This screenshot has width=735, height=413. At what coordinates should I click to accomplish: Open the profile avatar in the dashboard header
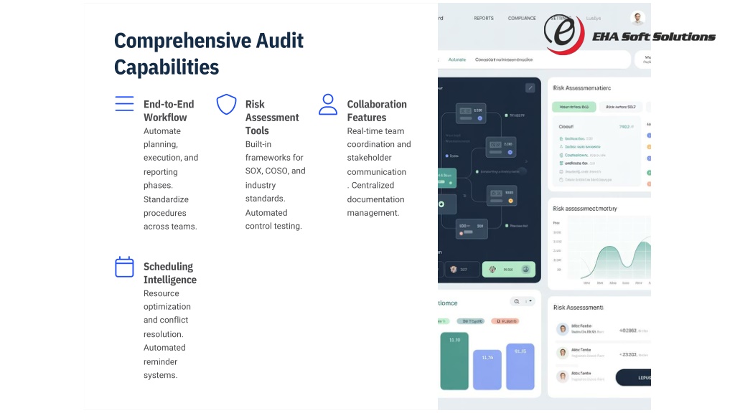pos(637,18)
